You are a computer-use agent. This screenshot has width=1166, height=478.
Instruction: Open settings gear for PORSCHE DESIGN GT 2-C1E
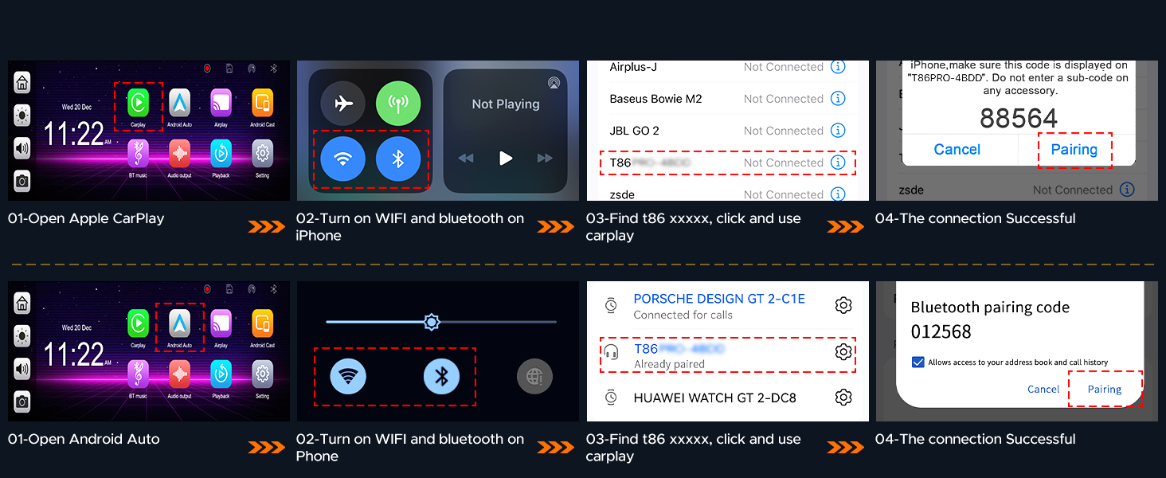[x=843, y=305]
